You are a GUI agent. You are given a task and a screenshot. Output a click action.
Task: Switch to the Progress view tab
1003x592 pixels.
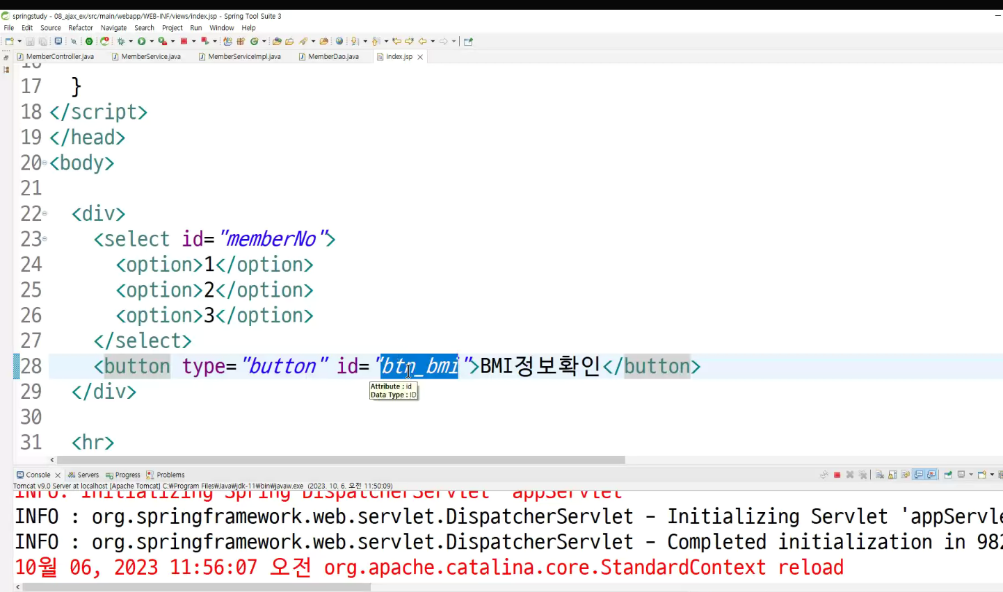123,475
